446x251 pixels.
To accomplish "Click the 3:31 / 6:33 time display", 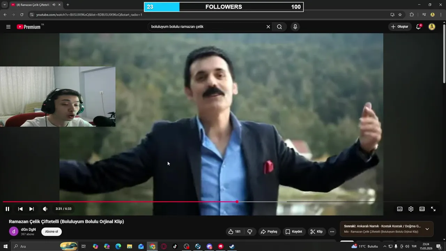I will [63, 209].
